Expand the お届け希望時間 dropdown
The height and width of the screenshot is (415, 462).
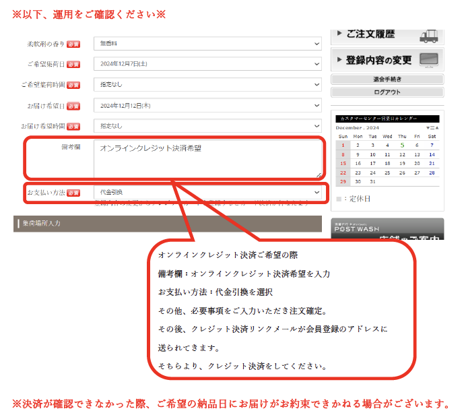tap(207, 126)
